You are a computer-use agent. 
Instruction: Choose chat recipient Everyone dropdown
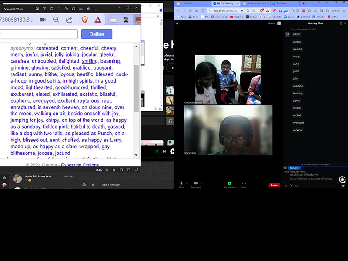pyautogui.click(x=294, y=168)
